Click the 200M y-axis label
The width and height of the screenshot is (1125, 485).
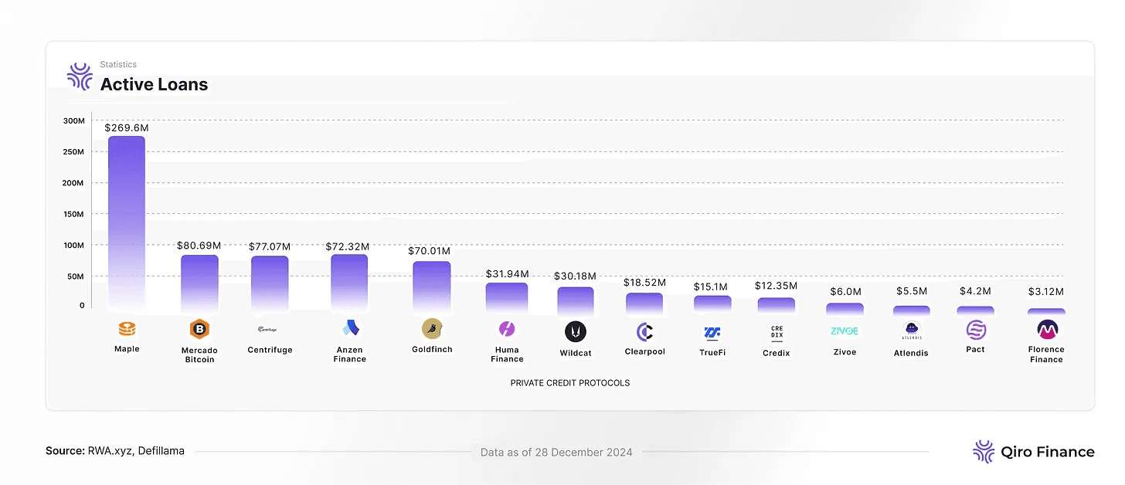(x=74, y=183)
